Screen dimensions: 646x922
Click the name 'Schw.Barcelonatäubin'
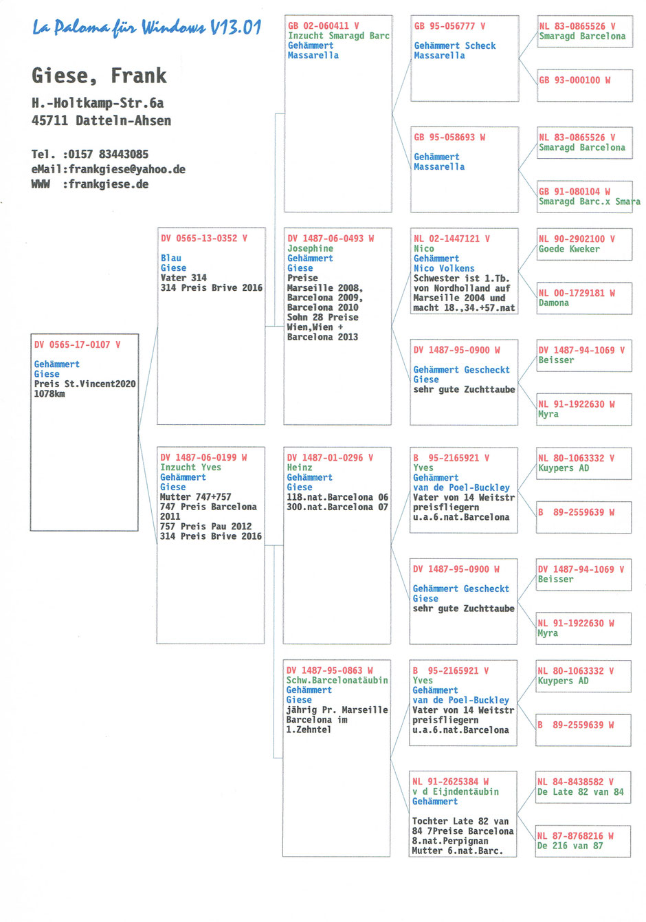tap(337, 680)
